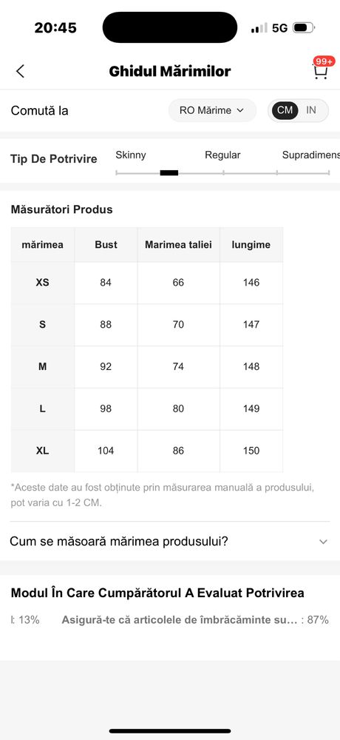Select the Supradimensionat fit label
Screen dimensions: 340x740
310,155
